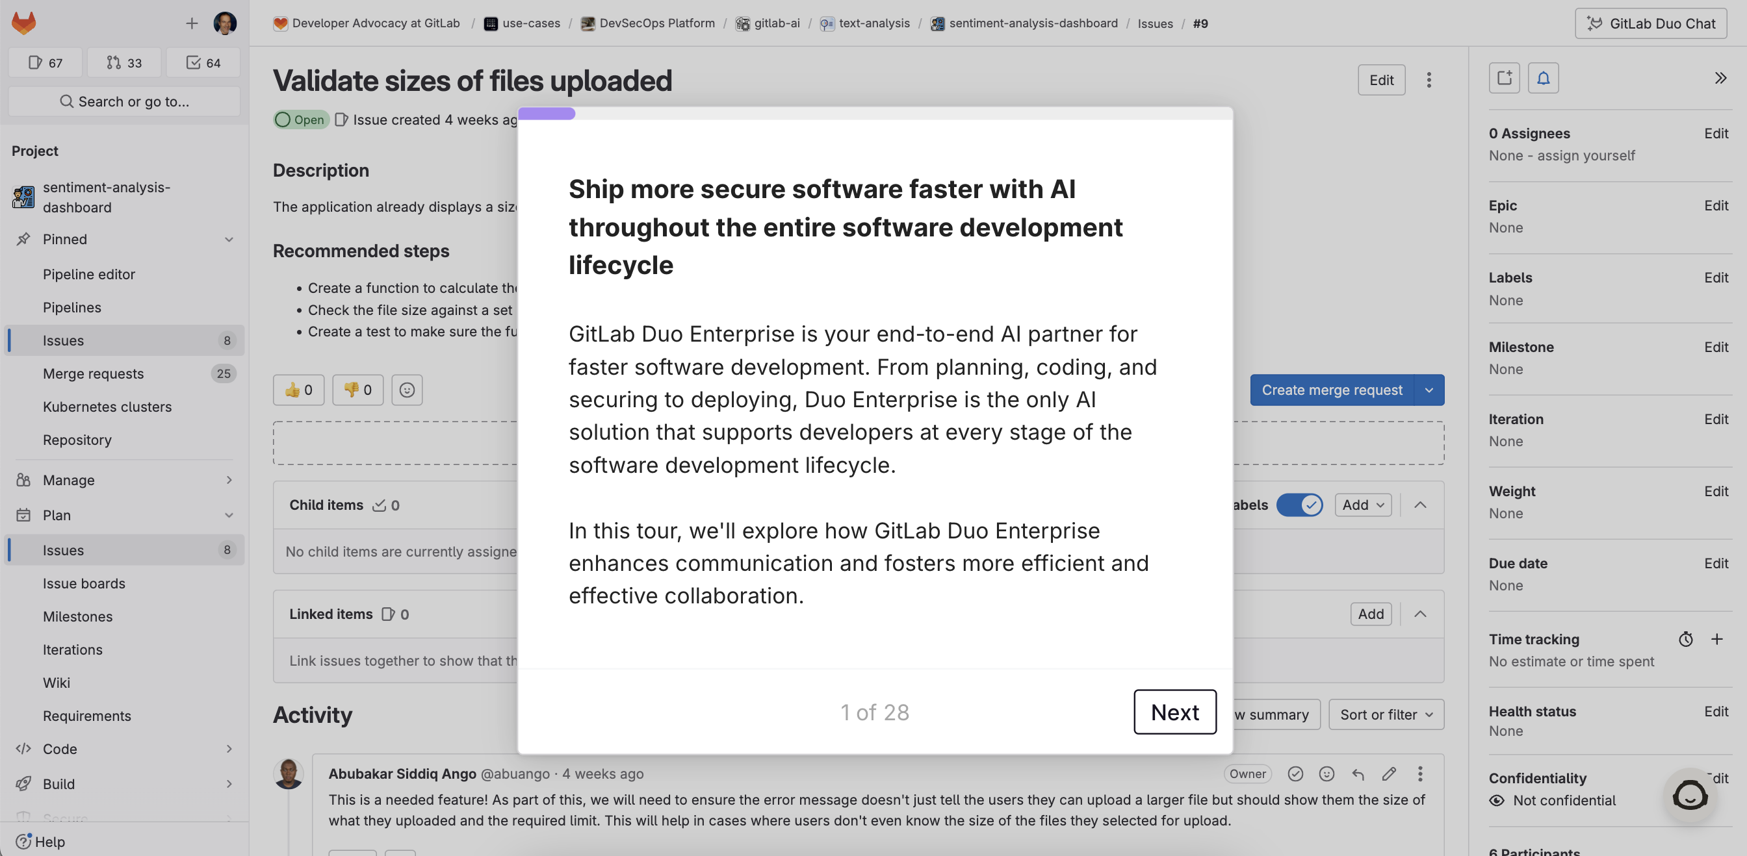Toggle the show labels switch
Screen dimensions: 1747x856
[1299, 505]
